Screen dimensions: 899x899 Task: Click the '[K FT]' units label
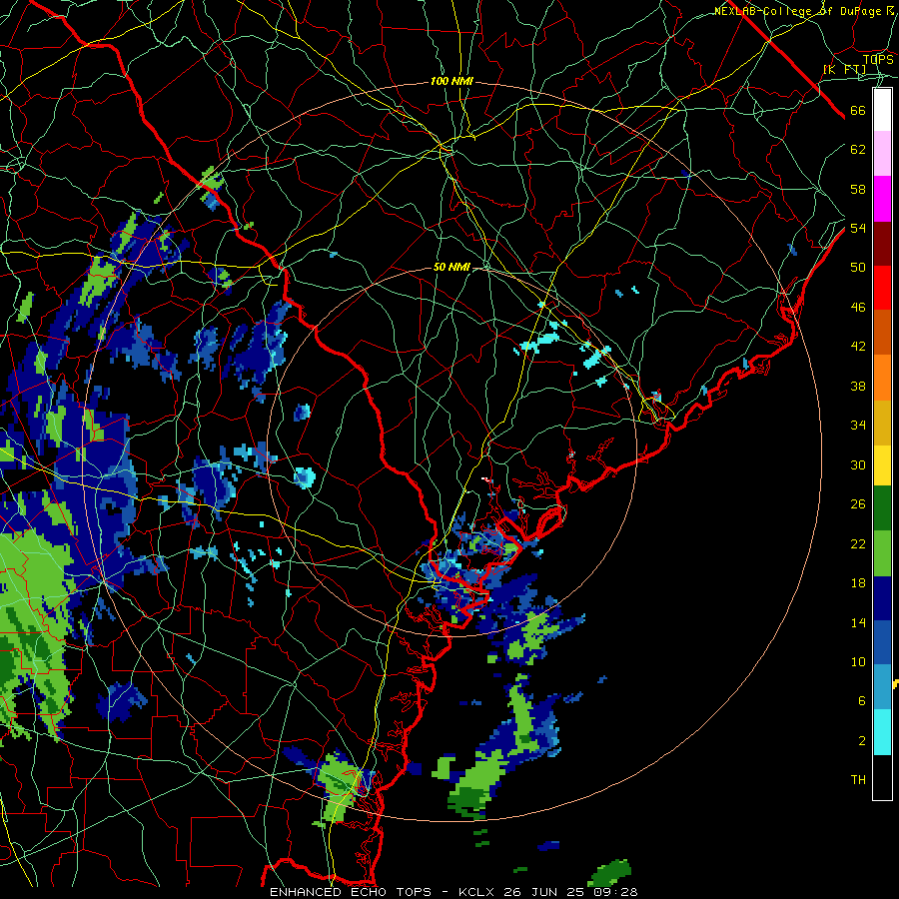click(844, 69)
